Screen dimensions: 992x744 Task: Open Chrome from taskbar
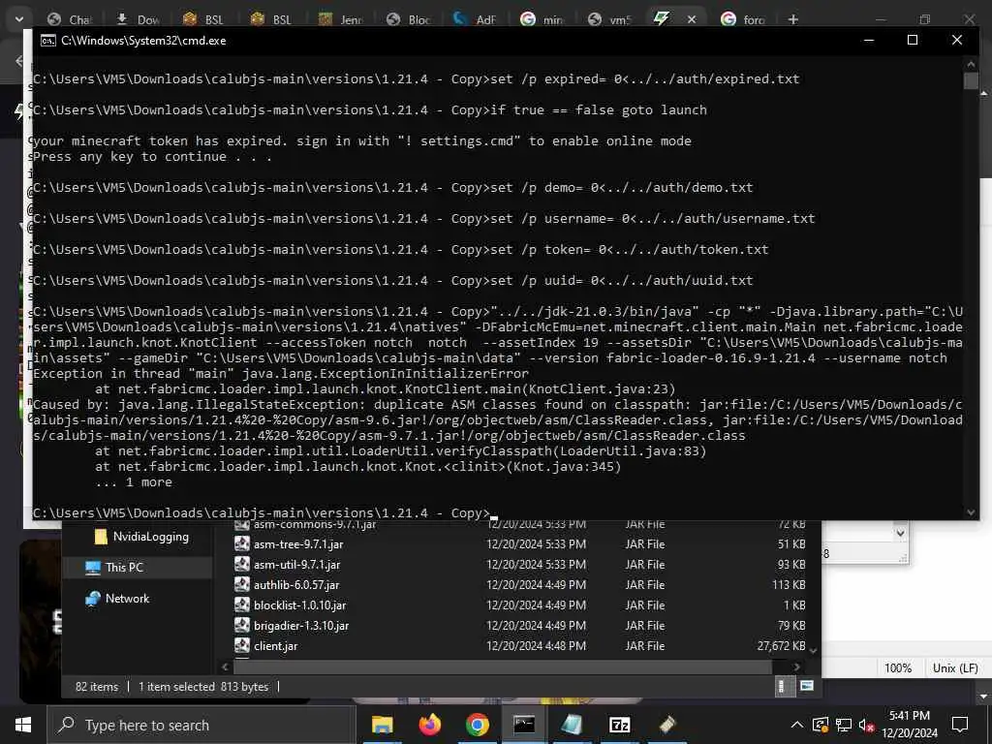[477, 725]
